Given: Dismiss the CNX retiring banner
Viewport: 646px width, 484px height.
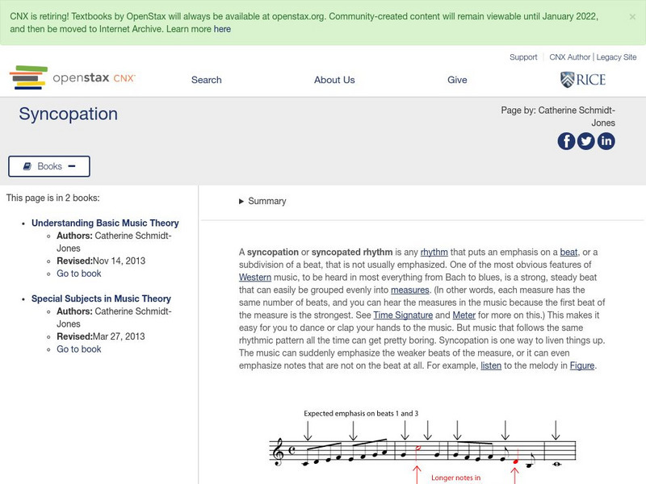Looking at the screenshot, I should tap(632, 16).
